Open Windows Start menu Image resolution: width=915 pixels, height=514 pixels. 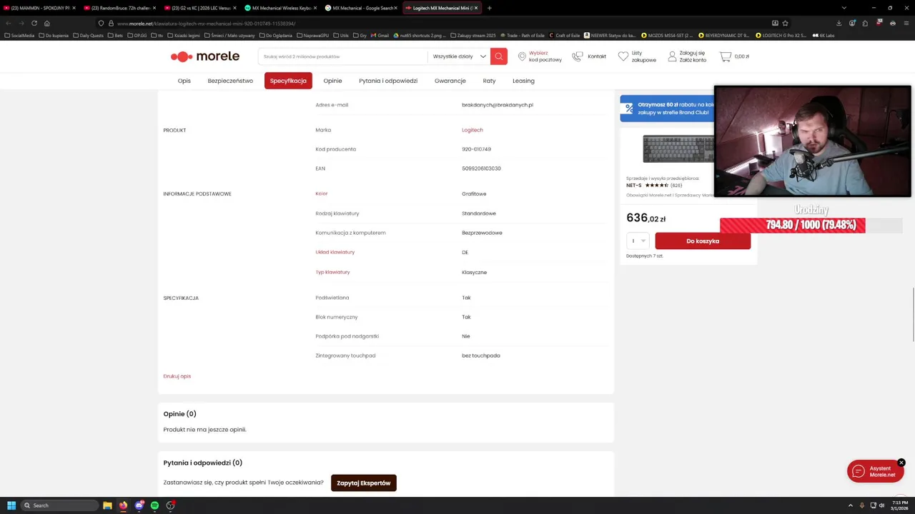[11, 505]
